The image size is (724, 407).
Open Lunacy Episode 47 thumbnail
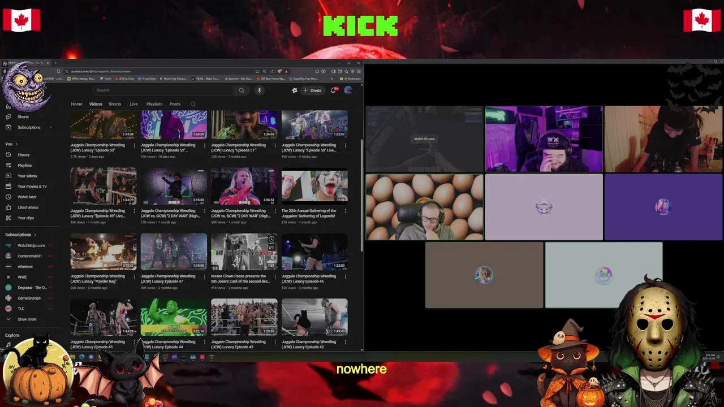[x=174, y=252]
